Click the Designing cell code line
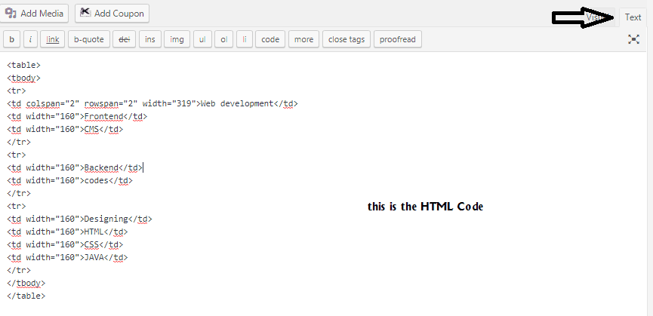653x316 pixels. pyautogui.click(x=79, y=219)
